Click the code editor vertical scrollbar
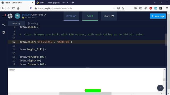 point(166,40)
